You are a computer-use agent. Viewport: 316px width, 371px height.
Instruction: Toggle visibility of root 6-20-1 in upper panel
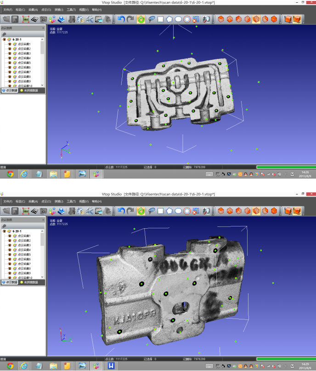point(5,40)
